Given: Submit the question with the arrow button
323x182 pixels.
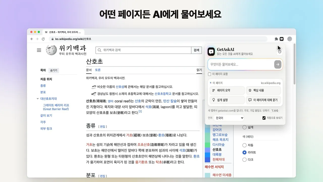Looking at the screenshot, I should coord(278,64).
